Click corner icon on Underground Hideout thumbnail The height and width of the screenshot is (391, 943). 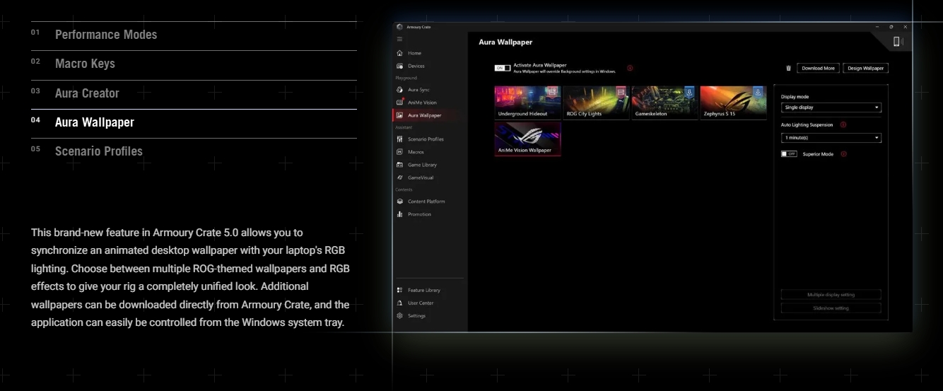[553, 92]
